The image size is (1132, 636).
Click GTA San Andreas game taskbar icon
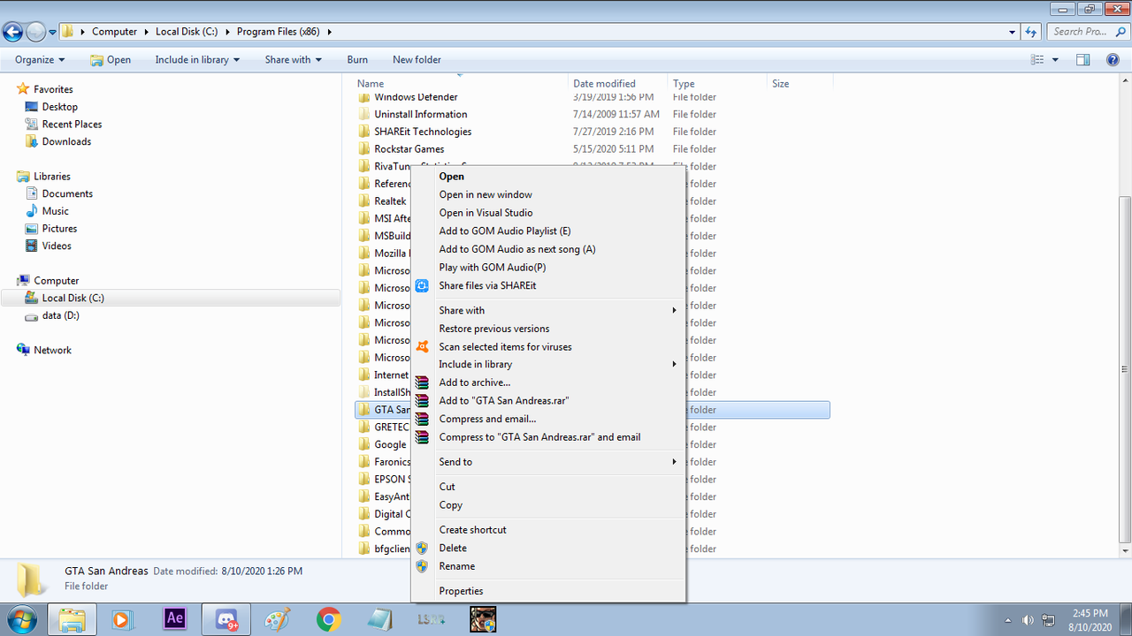tap(483, 619)
